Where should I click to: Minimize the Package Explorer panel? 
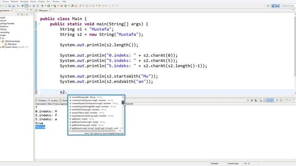click(28, 10)
